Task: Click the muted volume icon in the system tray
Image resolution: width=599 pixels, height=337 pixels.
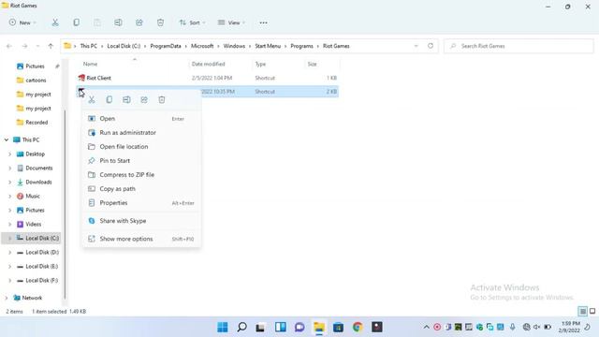Action: (x=536, y=327)
